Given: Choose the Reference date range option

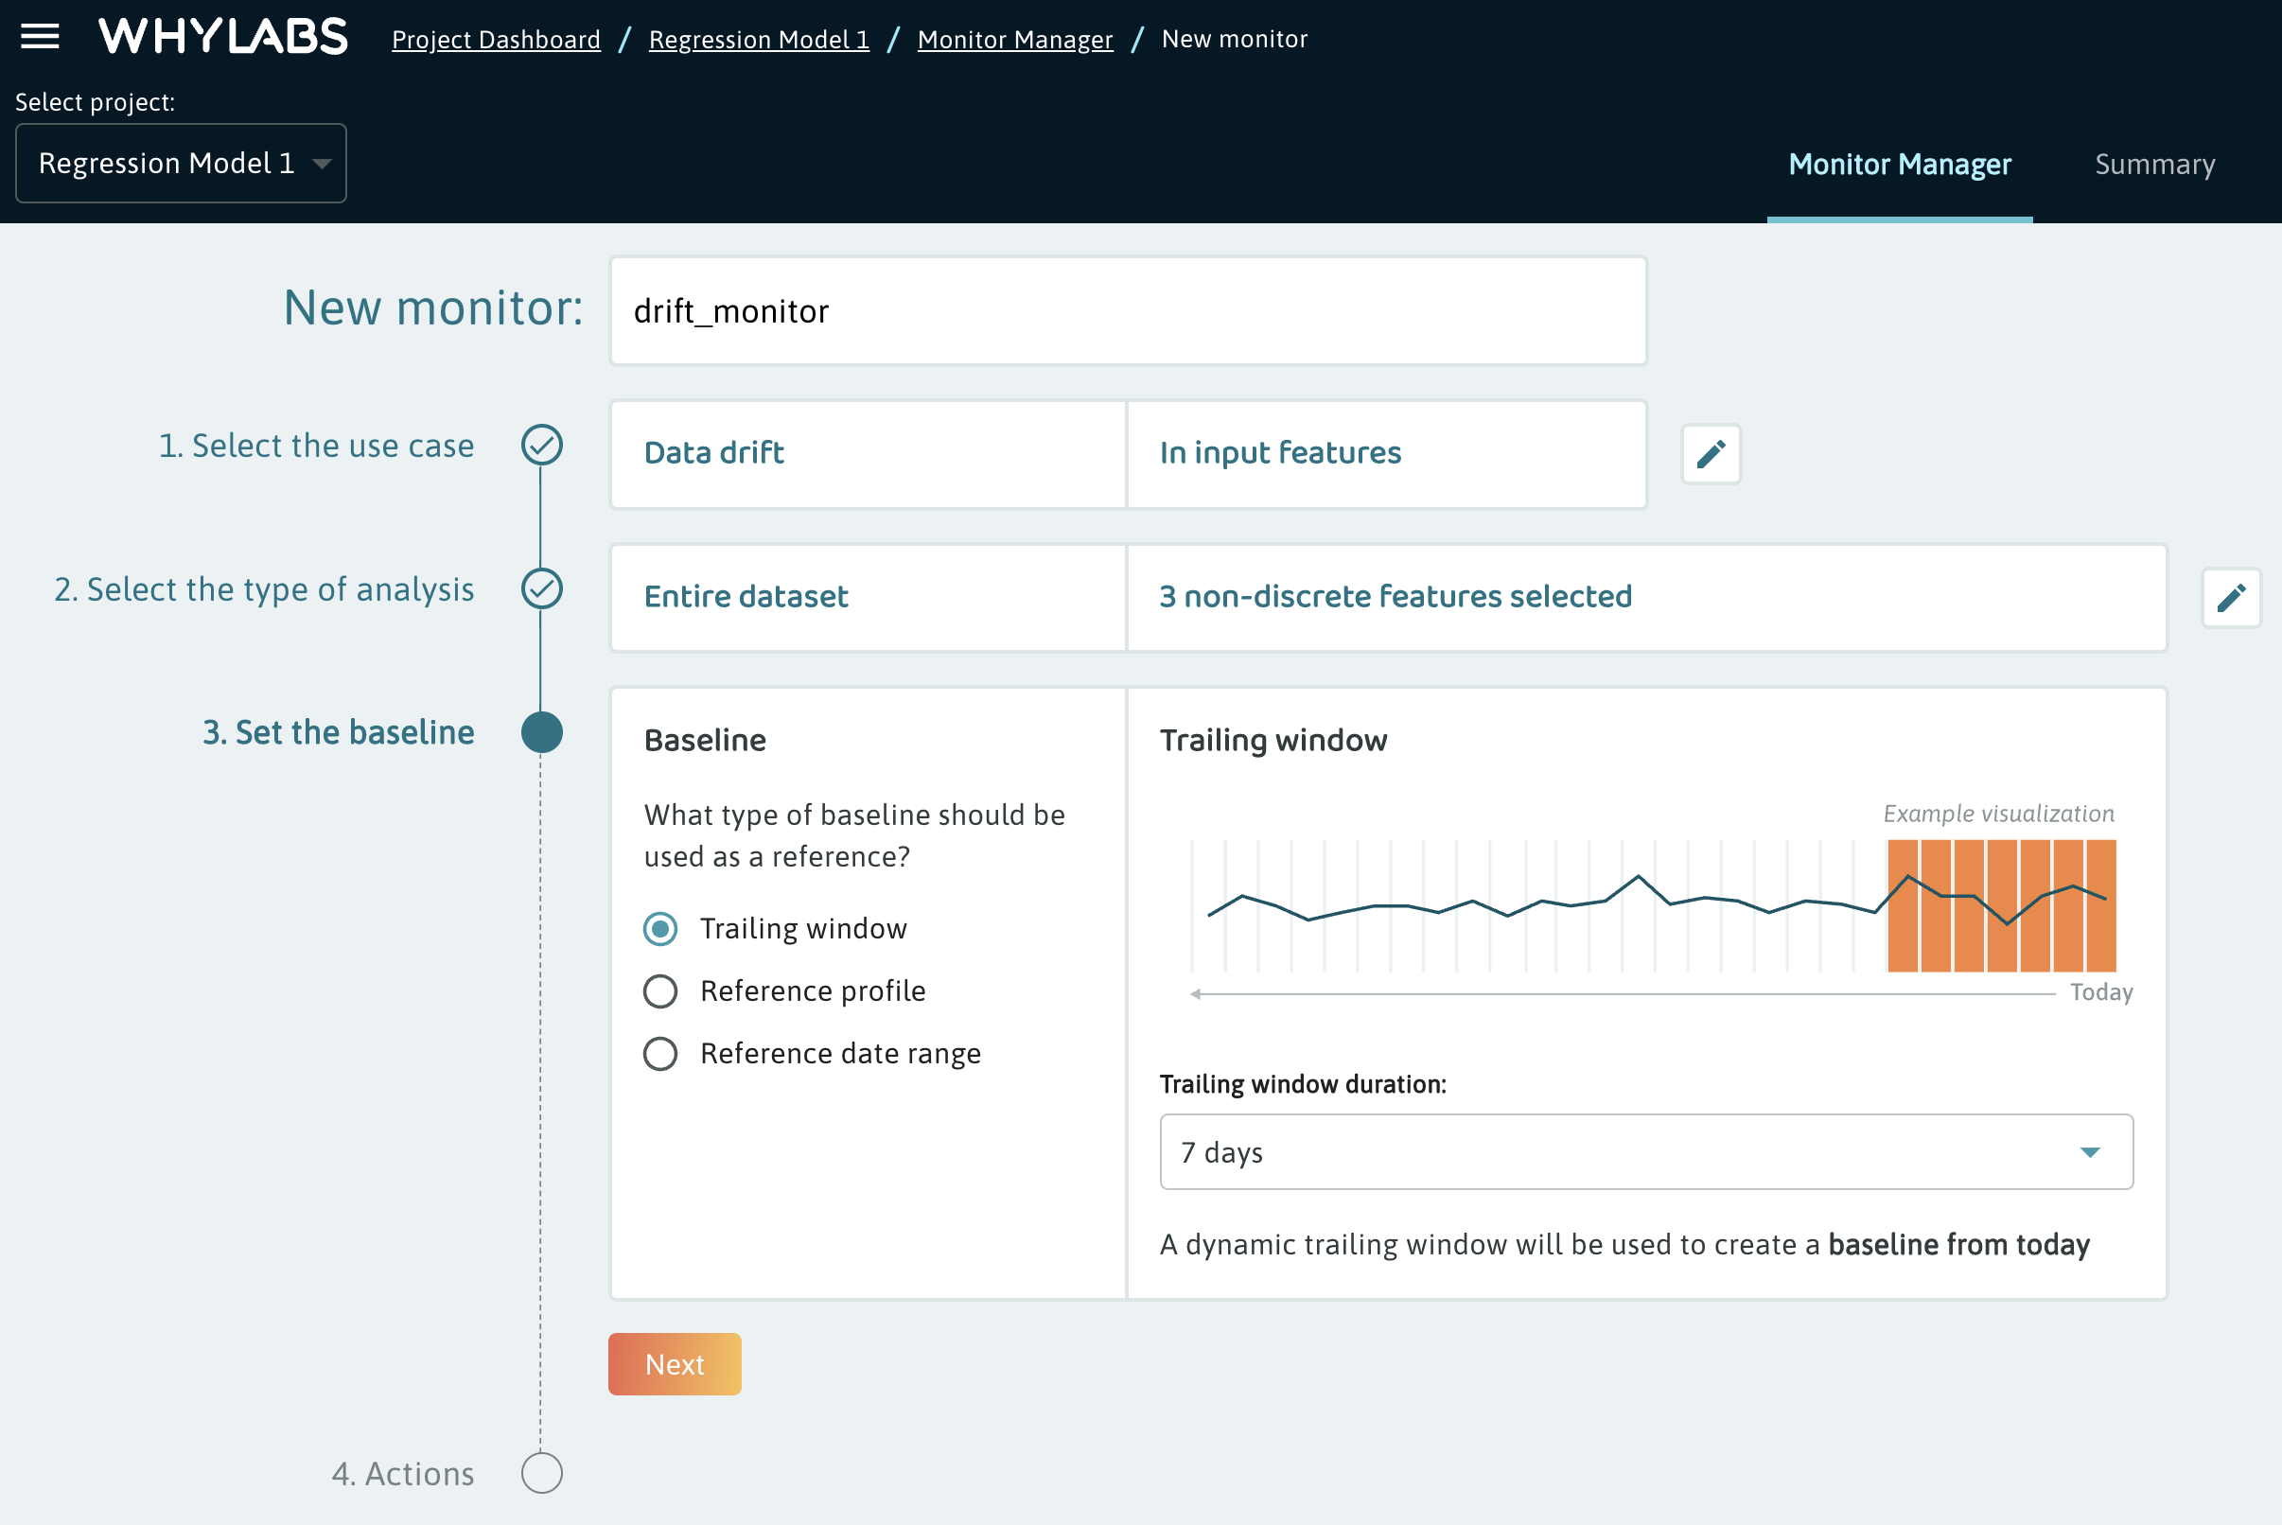Looking at the screenshot, I should (660, 1053).
